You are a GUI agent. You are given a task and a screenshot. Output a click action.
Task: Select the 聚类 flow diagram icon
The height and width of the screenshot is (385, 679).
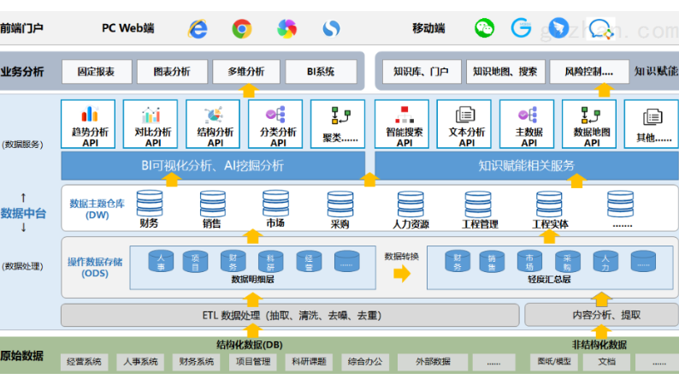341,115
